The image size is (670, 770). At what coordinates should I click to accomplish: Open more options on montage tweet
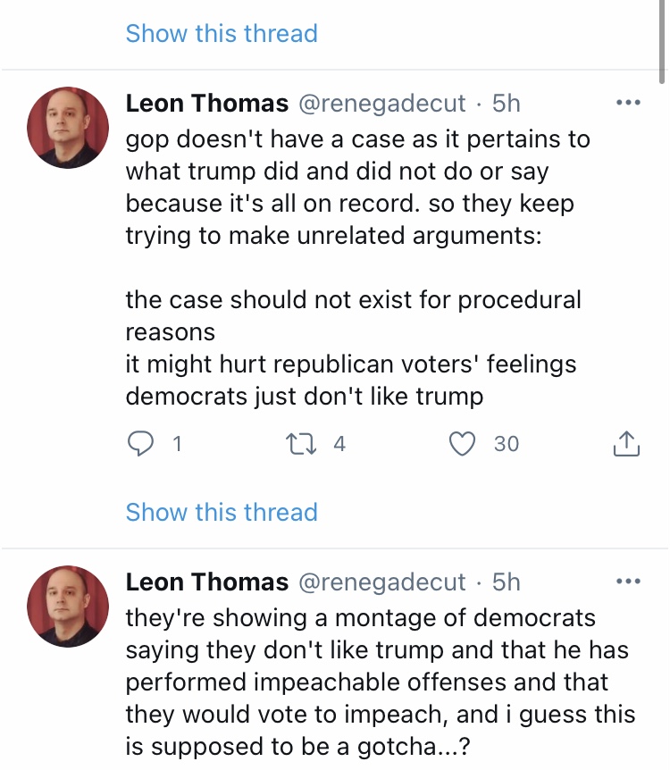click(628, 582)
